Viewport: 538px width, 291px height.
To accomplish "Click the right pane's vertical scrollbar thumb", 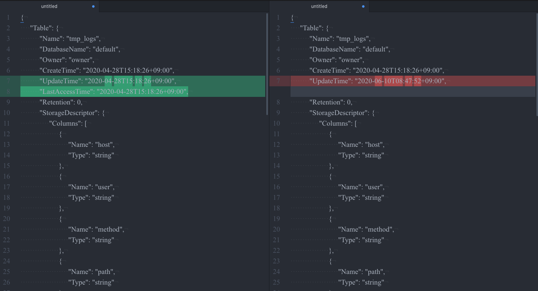I will 537,64.
